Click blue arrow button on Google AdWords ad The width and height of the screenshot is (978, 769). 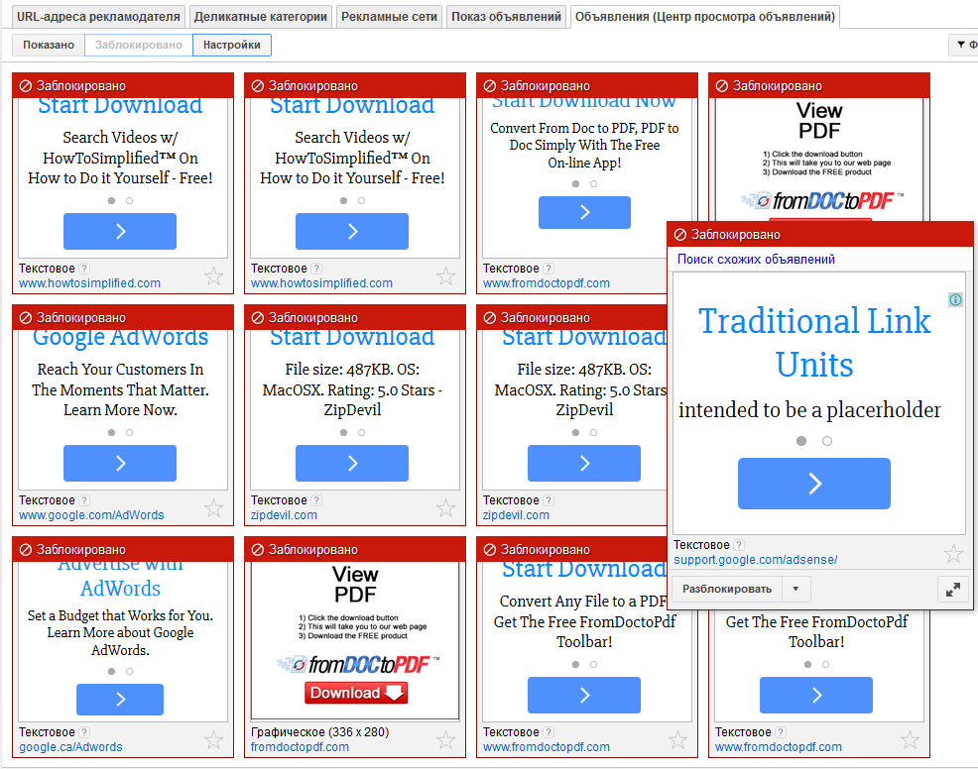[120, 463]
